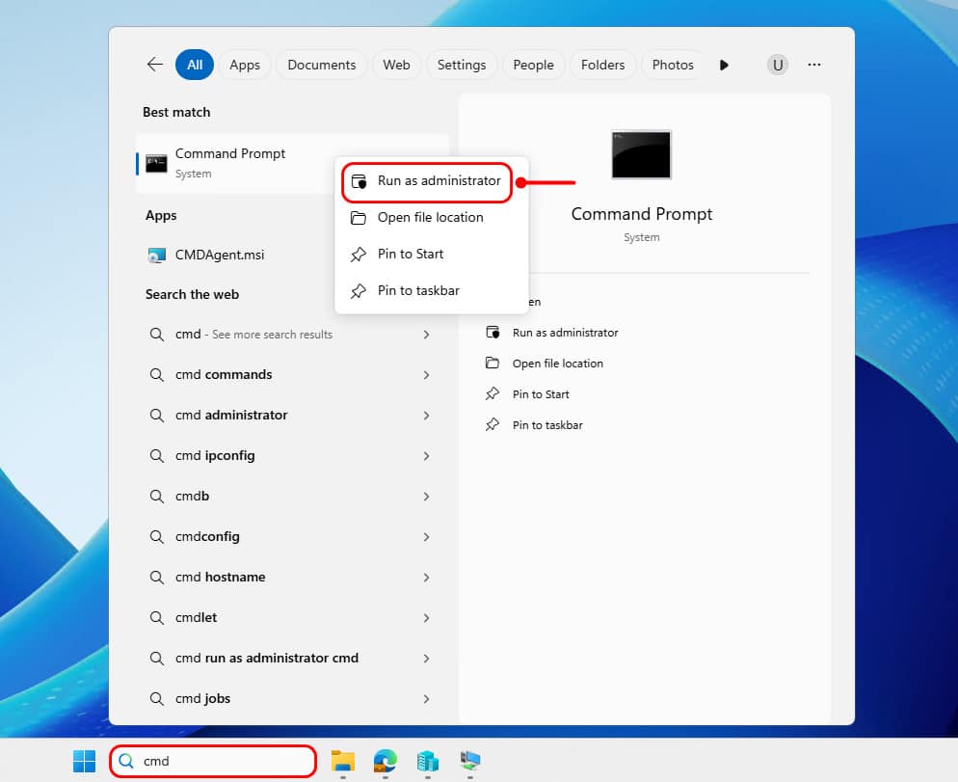Open the three-dot more options menu
This screenshot has width=958, height=782.
tap(813, 65)
